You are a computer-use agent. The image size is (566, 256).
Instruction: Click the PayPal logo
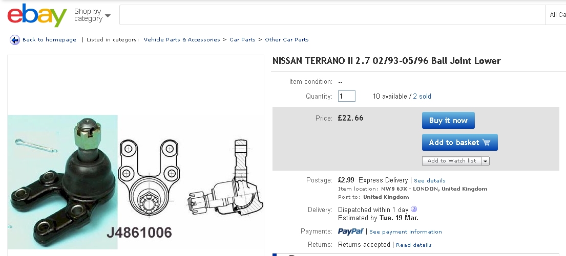[x=350, y=231]
